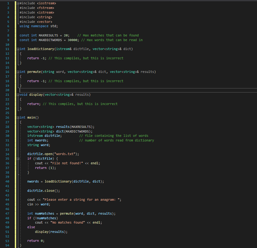Collapse the permute function outline toggle
This screenshot has width=257, height=248.
click(x=18, y=72)
